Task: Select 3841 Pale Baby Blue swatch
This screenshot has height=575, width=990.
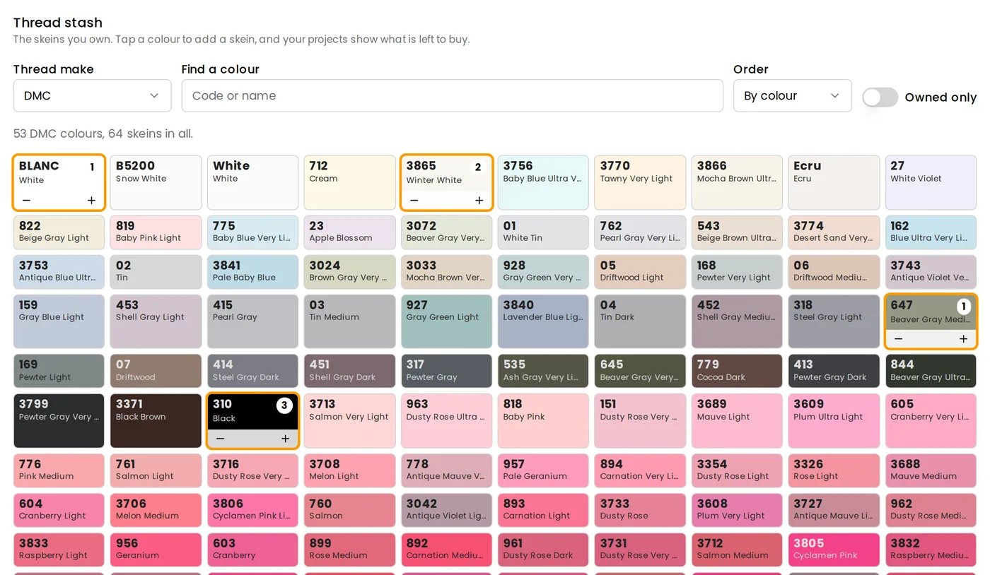Action: 252,272
